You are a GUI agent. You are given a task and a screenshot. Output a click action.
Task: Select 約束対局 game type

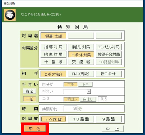click(53, 54)
